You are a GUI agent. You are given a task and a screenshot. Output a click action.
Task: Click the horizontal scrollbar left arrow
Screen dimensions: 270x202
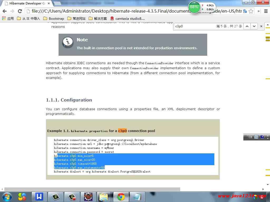pyautogui.click(x=2, y=189)
